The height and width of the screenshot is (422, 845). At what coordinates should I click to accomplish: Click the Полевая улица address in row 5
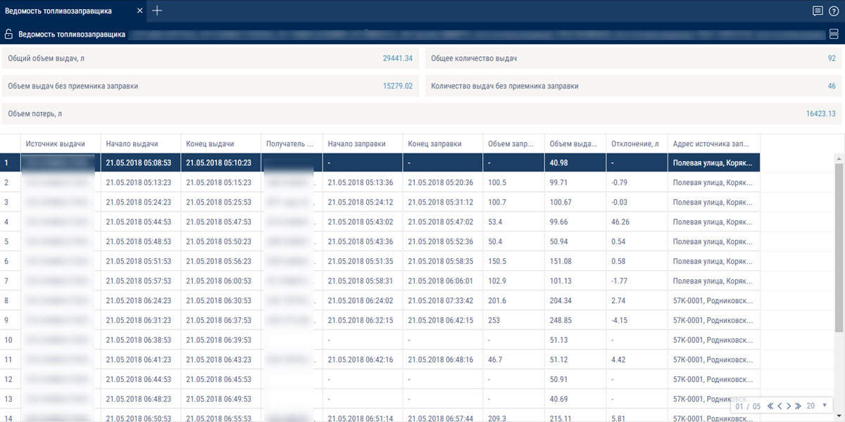pyautogui.click(x=713, y=241)
